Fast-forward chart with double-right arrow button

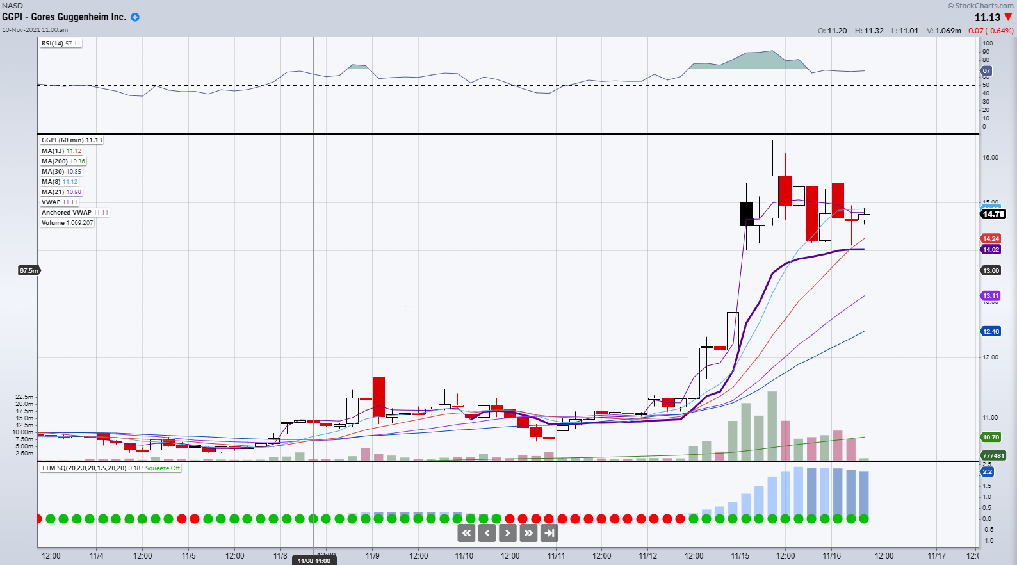(x=528, y=533)
